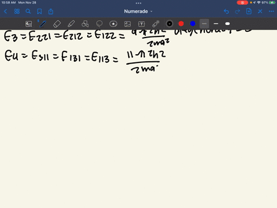Screen dimensions: 277x208
Task: Choose the blue pen color
Action: [x=193, y=24]
